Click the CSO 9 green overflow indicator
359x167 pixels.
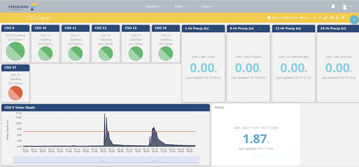point(16,51)
